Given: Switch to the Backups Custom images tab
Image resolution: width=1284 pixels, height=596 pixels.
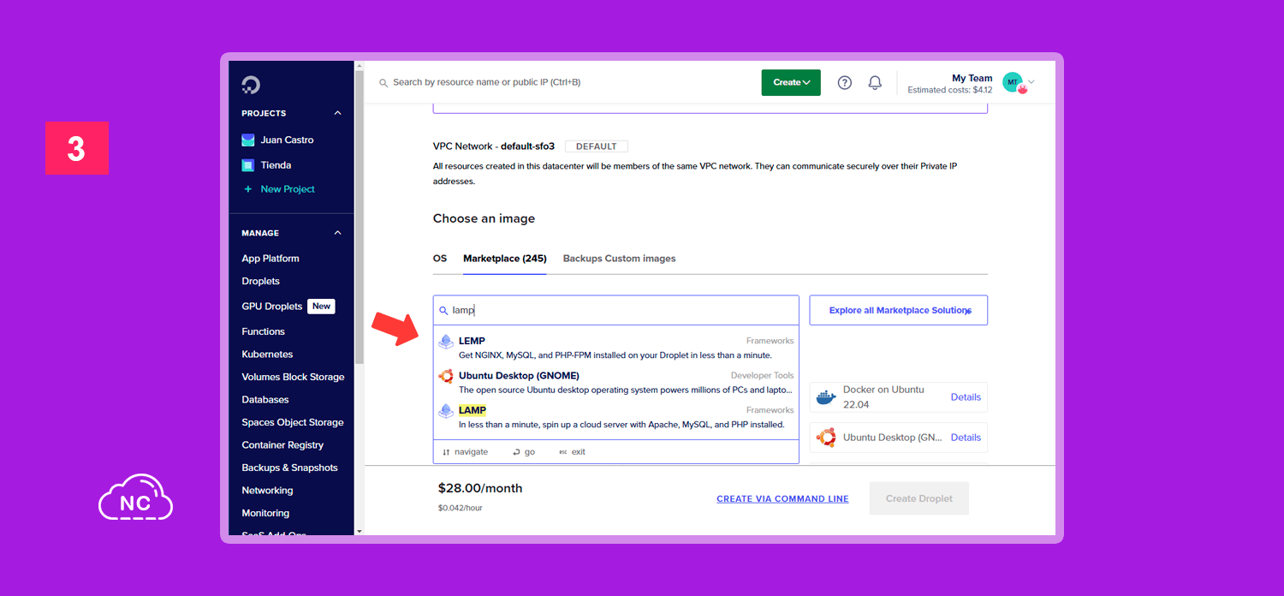Looking at the screenshot, I should coord(619,259).
